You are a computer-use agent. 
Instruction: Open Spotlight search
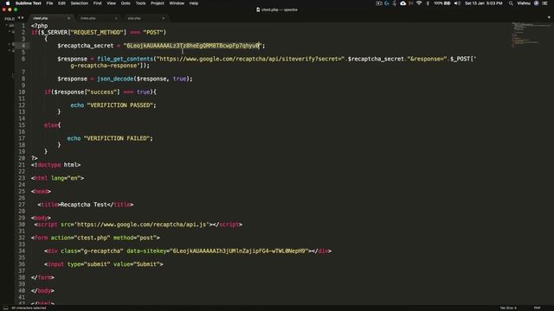(511, 3)
